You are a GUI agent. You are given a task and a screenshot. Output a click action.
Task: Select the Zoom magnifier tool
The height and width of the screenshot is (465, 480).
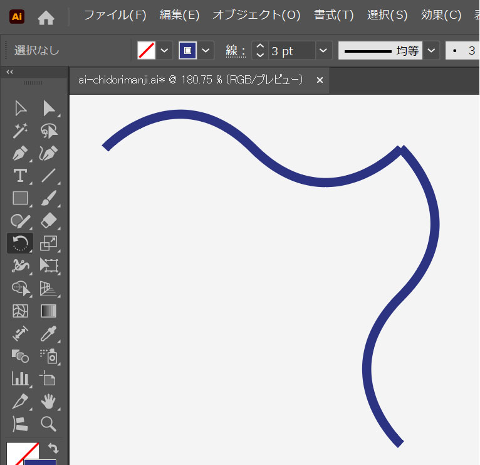(x=48, y=424)
